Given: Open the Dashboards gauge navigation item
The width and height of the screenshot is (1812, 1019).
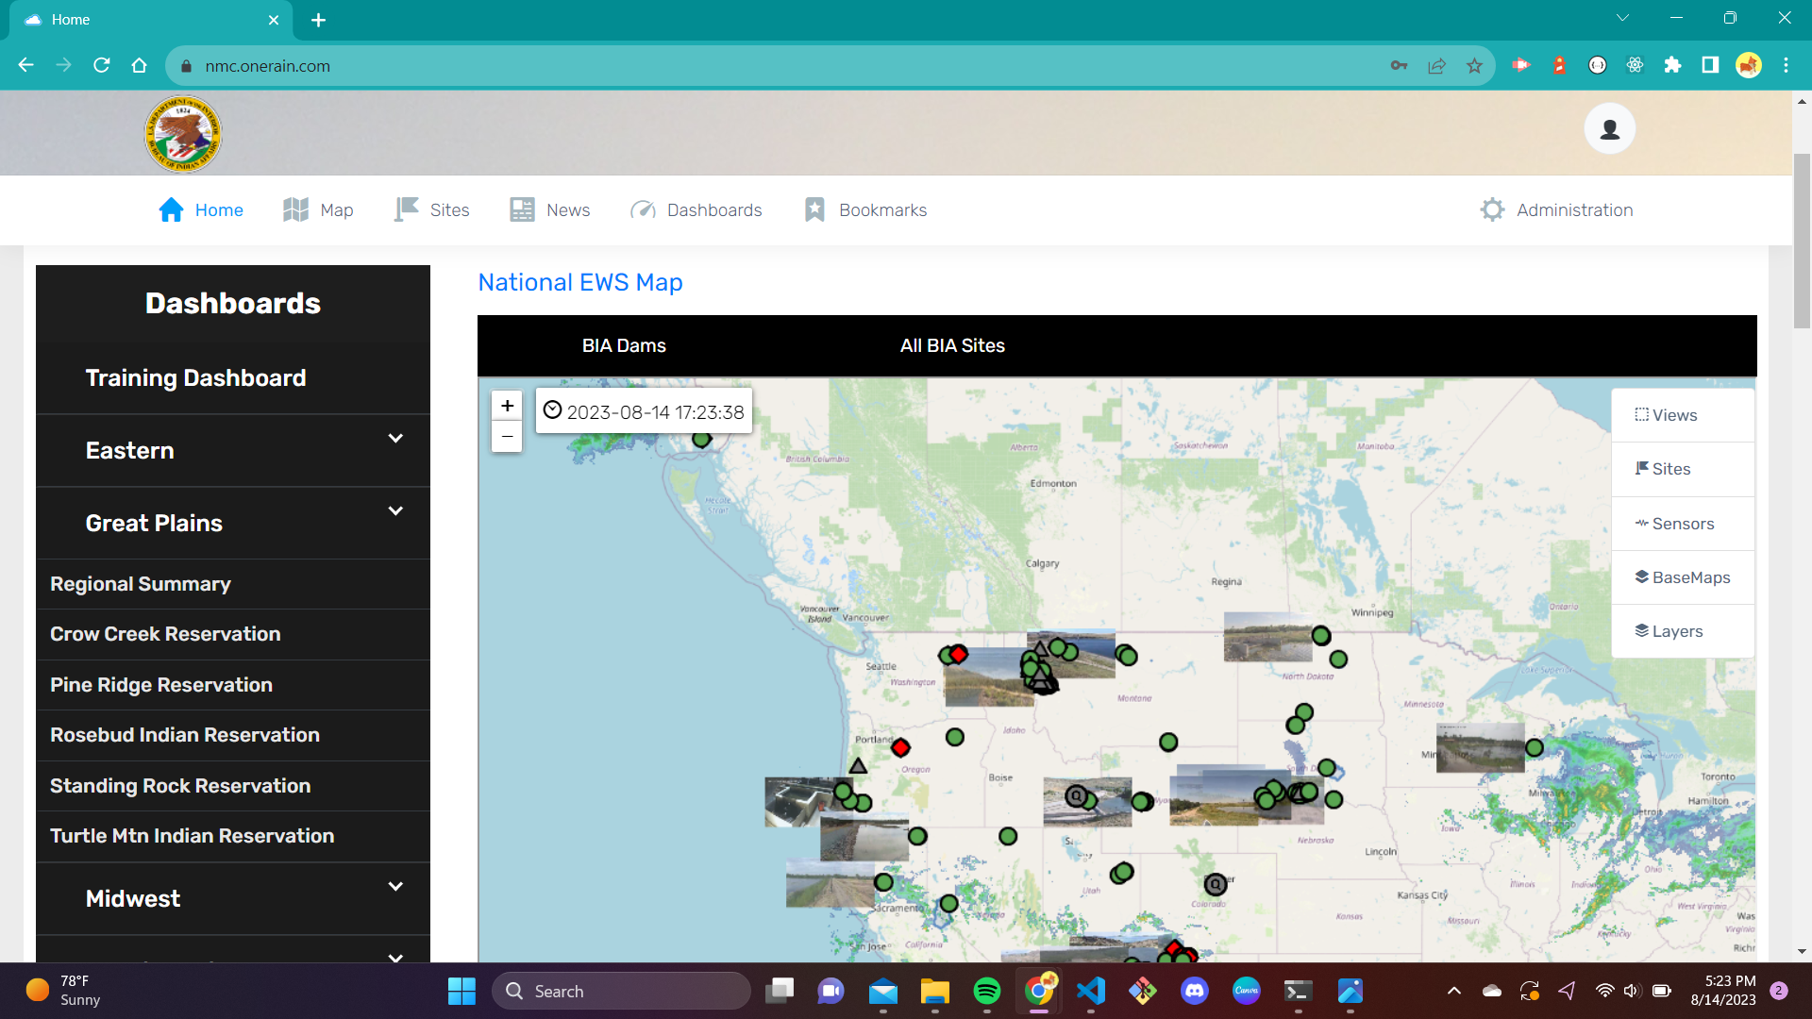Looking at the screenshot, I should click(x=696, y=209).
